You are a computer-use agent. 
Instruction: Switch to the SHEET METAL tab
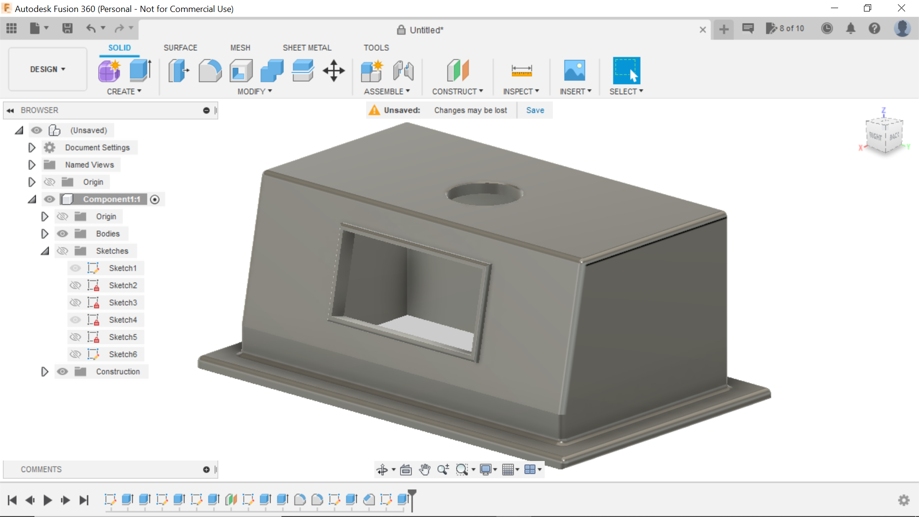307,47
